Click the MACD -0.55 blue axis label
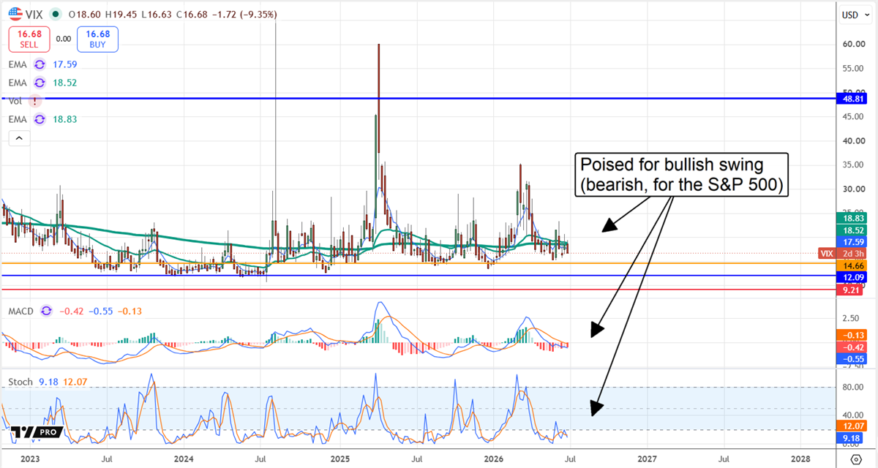The height and width of the screenshot is (468, 878). 851,359
